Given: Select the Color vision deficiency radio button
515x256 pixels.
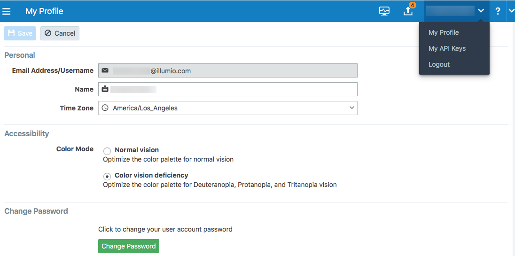Looking at the screenshot, I should (x=107, y=176).
